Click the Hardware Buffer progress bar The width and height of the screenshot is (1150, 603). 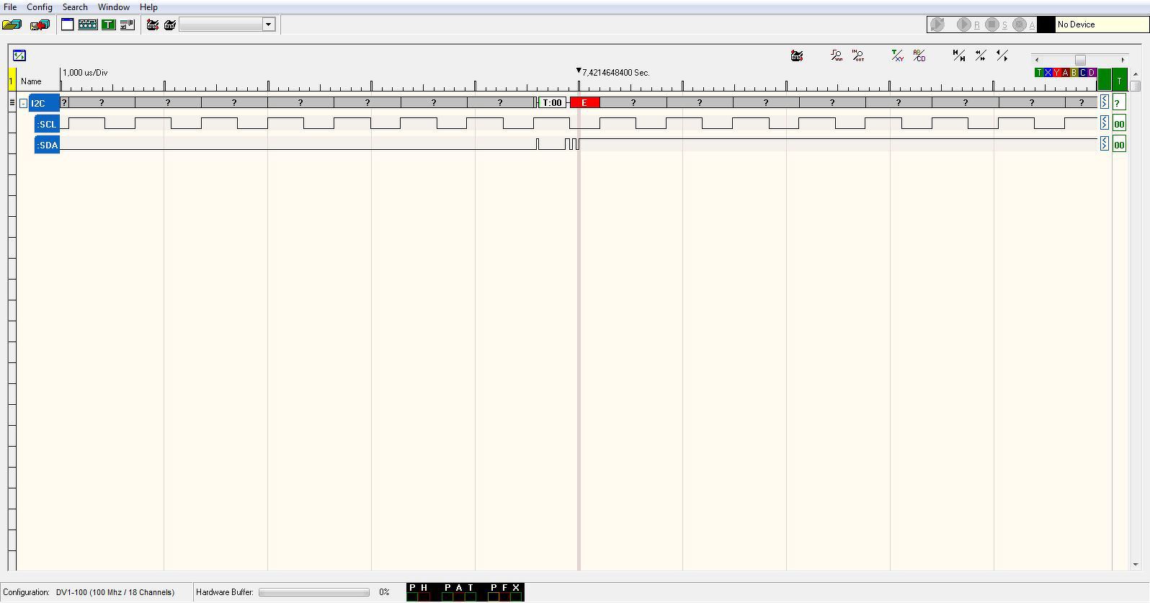click(314, 592)
